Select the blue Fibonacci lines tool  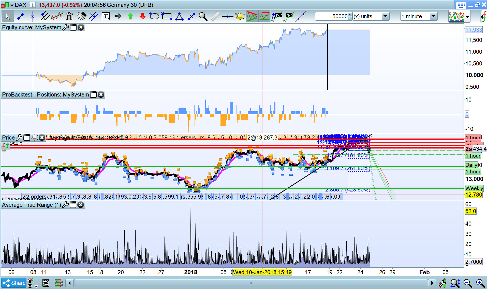coord(94,17)
